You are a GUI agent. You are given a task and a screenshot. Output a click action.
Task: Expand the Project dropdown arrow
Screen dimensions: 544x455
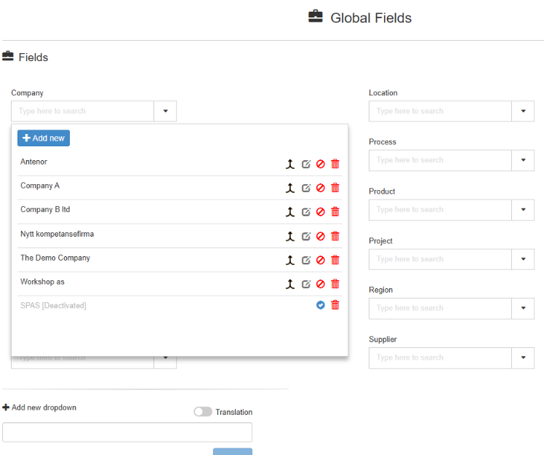[x=523, y=259]
